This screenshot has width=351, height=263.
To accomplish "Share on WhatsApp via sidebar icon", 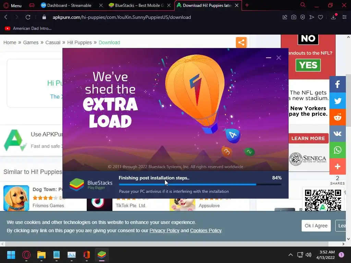I will (338, 150).
